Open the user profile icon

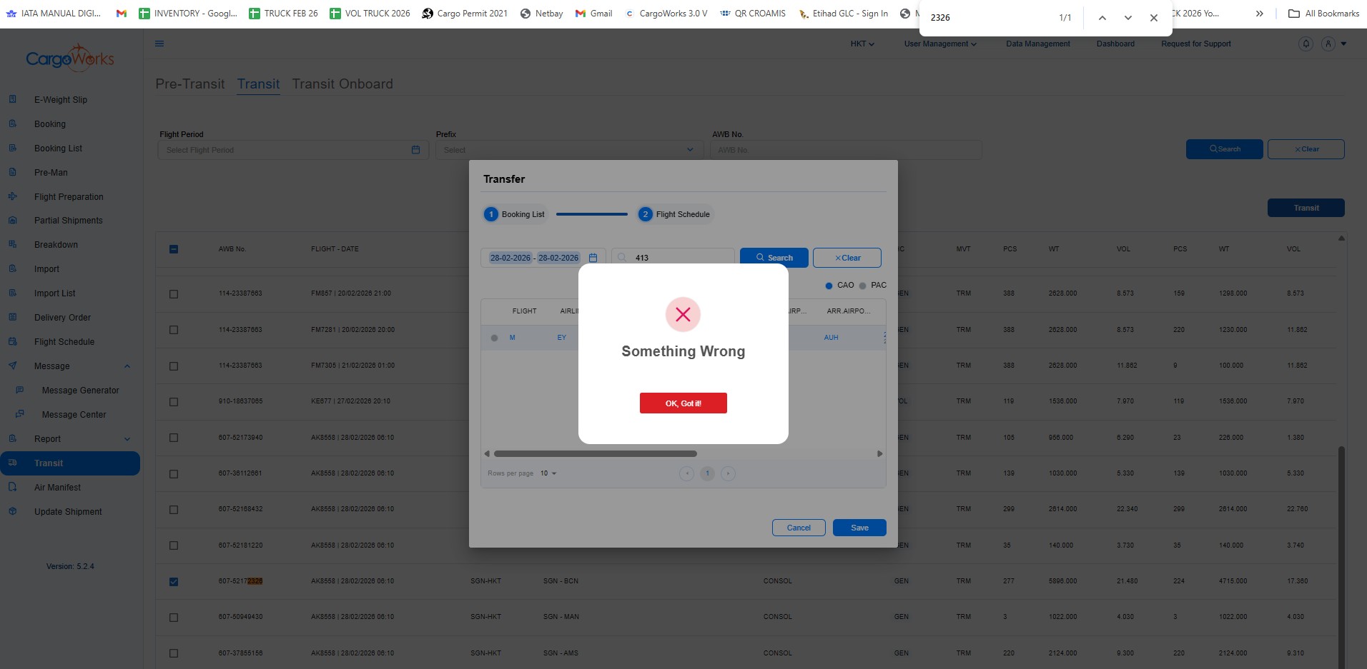pyautogui.click(x=1328, y=44)
